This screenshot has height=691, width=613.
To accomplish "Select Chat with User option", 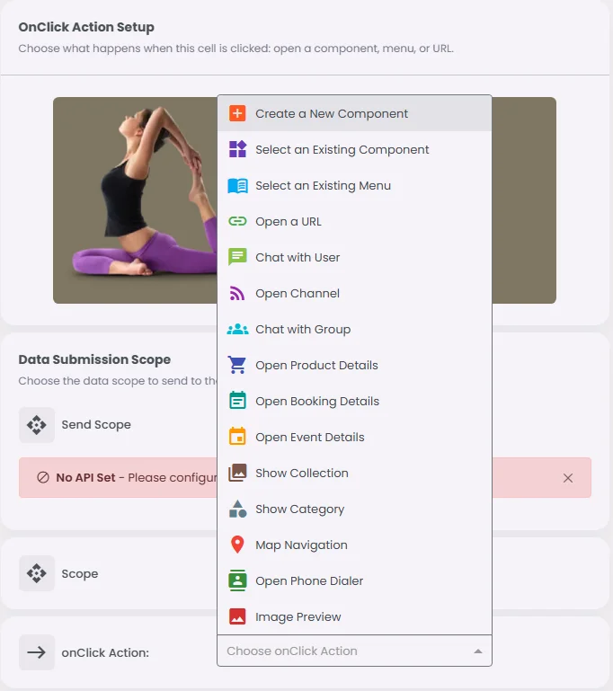I will click(354, 257).
